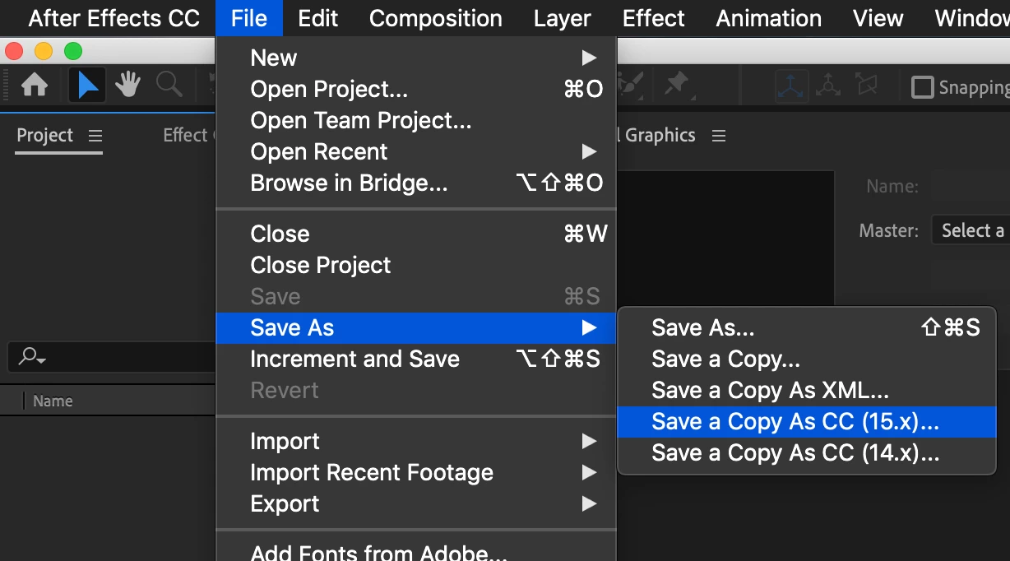Click the green window zoom button
1010x561 pixels.
click(73, 52)
